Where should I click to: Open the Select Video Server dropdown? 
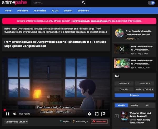pyautogui.click(x=16, y=122)
